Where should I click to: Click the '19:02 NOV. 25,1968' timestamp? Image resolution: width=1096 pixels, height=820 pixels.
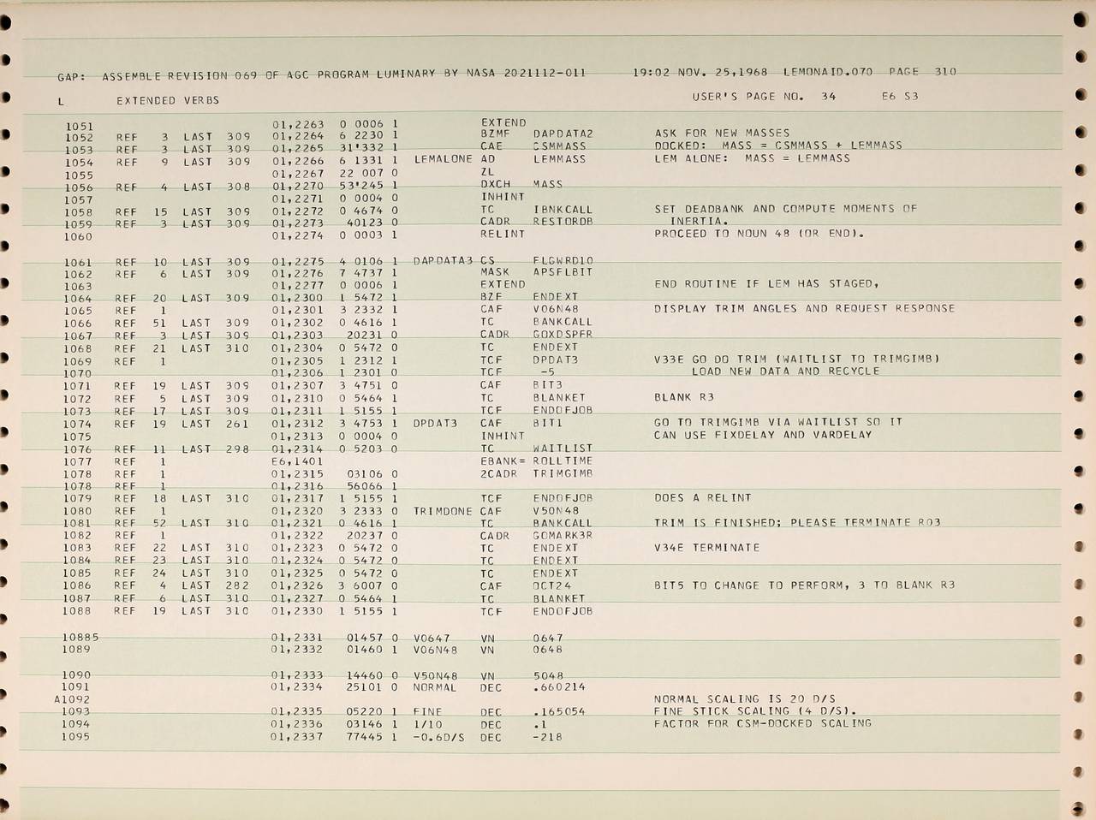(700, 72)
